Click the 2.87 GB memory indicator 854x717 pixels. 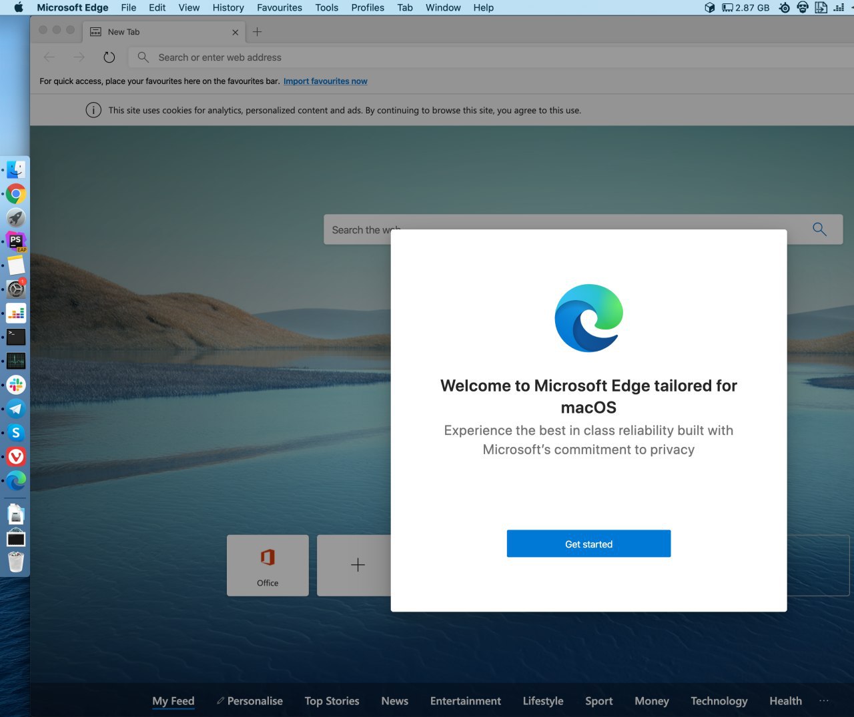[x=746, y=7]
